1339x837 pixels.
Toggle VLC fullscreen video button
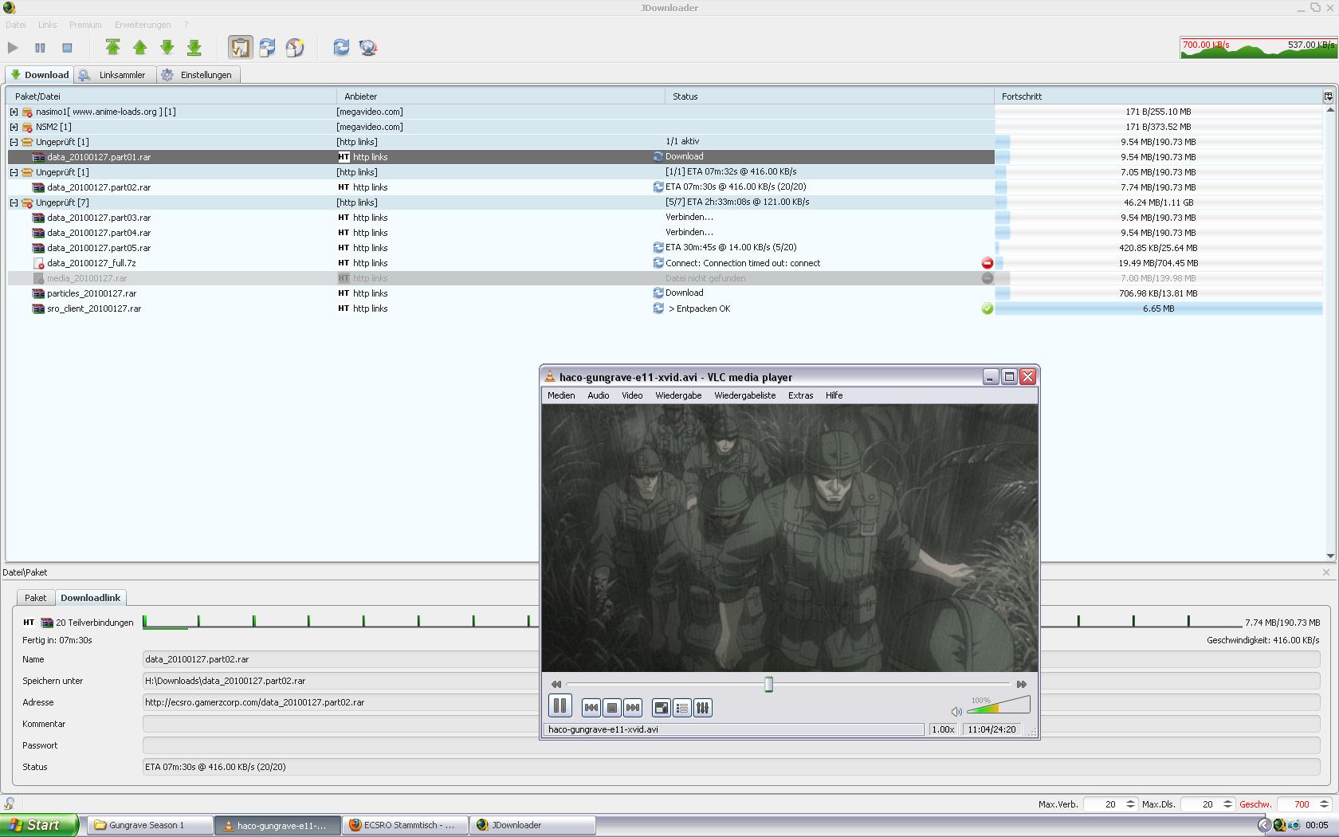(661, 708)
